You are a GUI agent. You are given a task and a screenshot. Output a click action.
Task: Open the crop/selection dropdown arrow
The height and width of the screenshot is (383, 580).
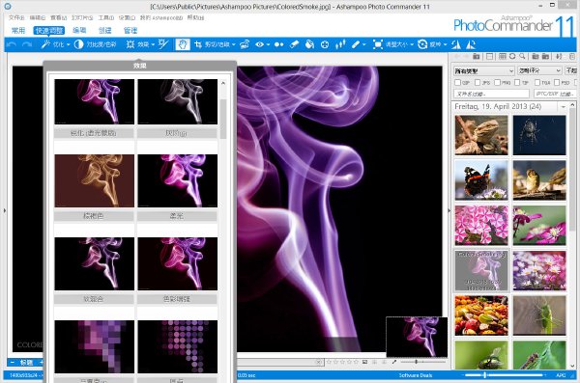click(x=234, y=45)
